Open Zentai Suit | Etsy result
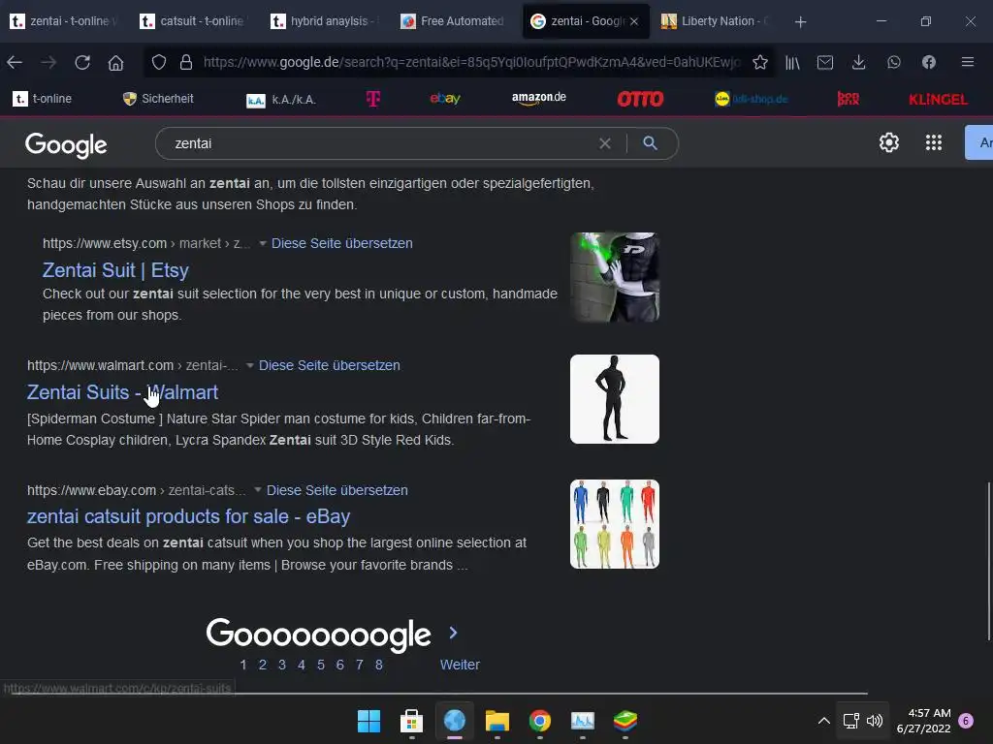This screenshot has width=993, height=744. pyautogui.click(x=116, y=270)
